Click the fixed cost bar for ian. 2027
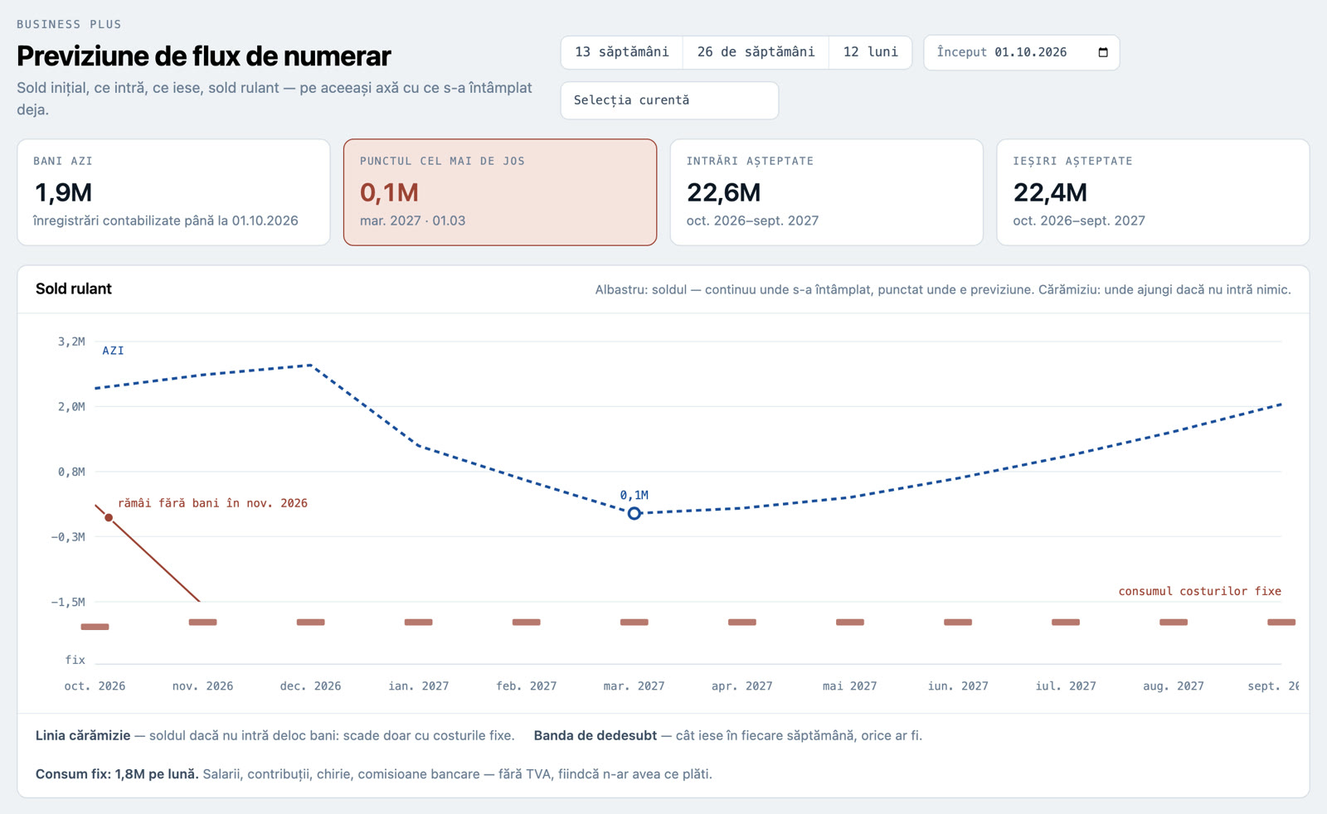The image size is (1327, 814). 419,622
